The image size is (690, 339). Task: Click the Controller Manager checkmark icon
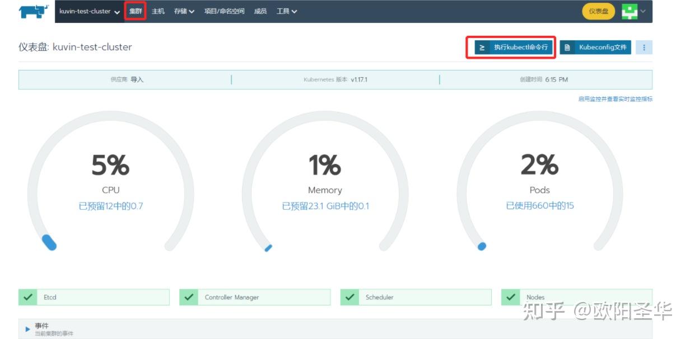point(188,297)
